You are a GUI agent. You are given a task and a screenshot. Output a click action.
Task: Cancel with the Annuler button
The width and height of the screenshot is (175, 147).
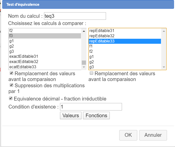pyautogui.click(x=153, y=135)
